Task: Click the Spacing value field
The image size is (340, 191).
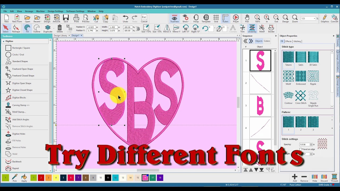Action: pos(304,145)
